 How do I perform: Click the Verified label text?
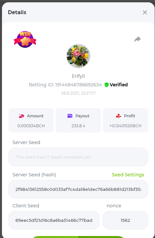click(x=119, y=85)
